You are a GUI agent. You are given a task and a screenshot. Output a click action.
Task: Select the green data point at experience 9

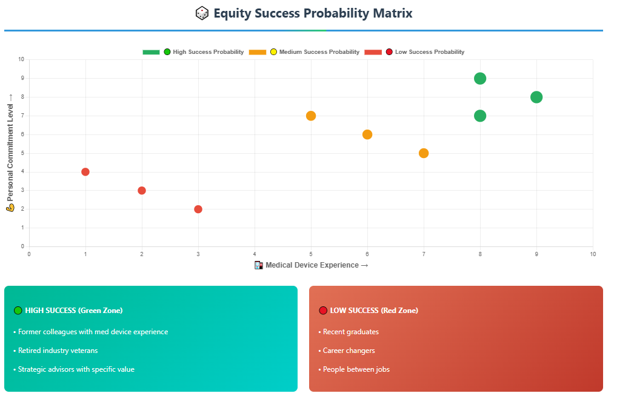click(x=536, y=97)
